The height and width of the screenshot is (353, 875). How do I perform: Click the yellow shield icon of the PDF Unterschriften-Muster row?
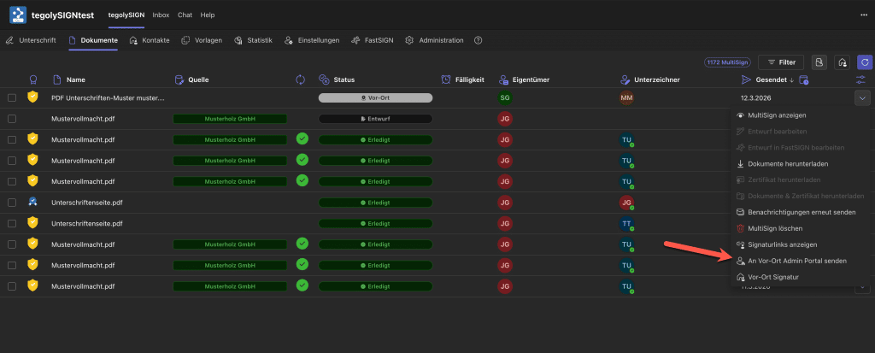pos(33,97)
